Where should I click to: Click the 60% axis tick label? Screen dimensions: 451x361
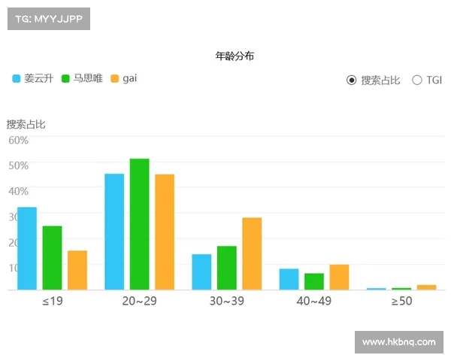18,141
